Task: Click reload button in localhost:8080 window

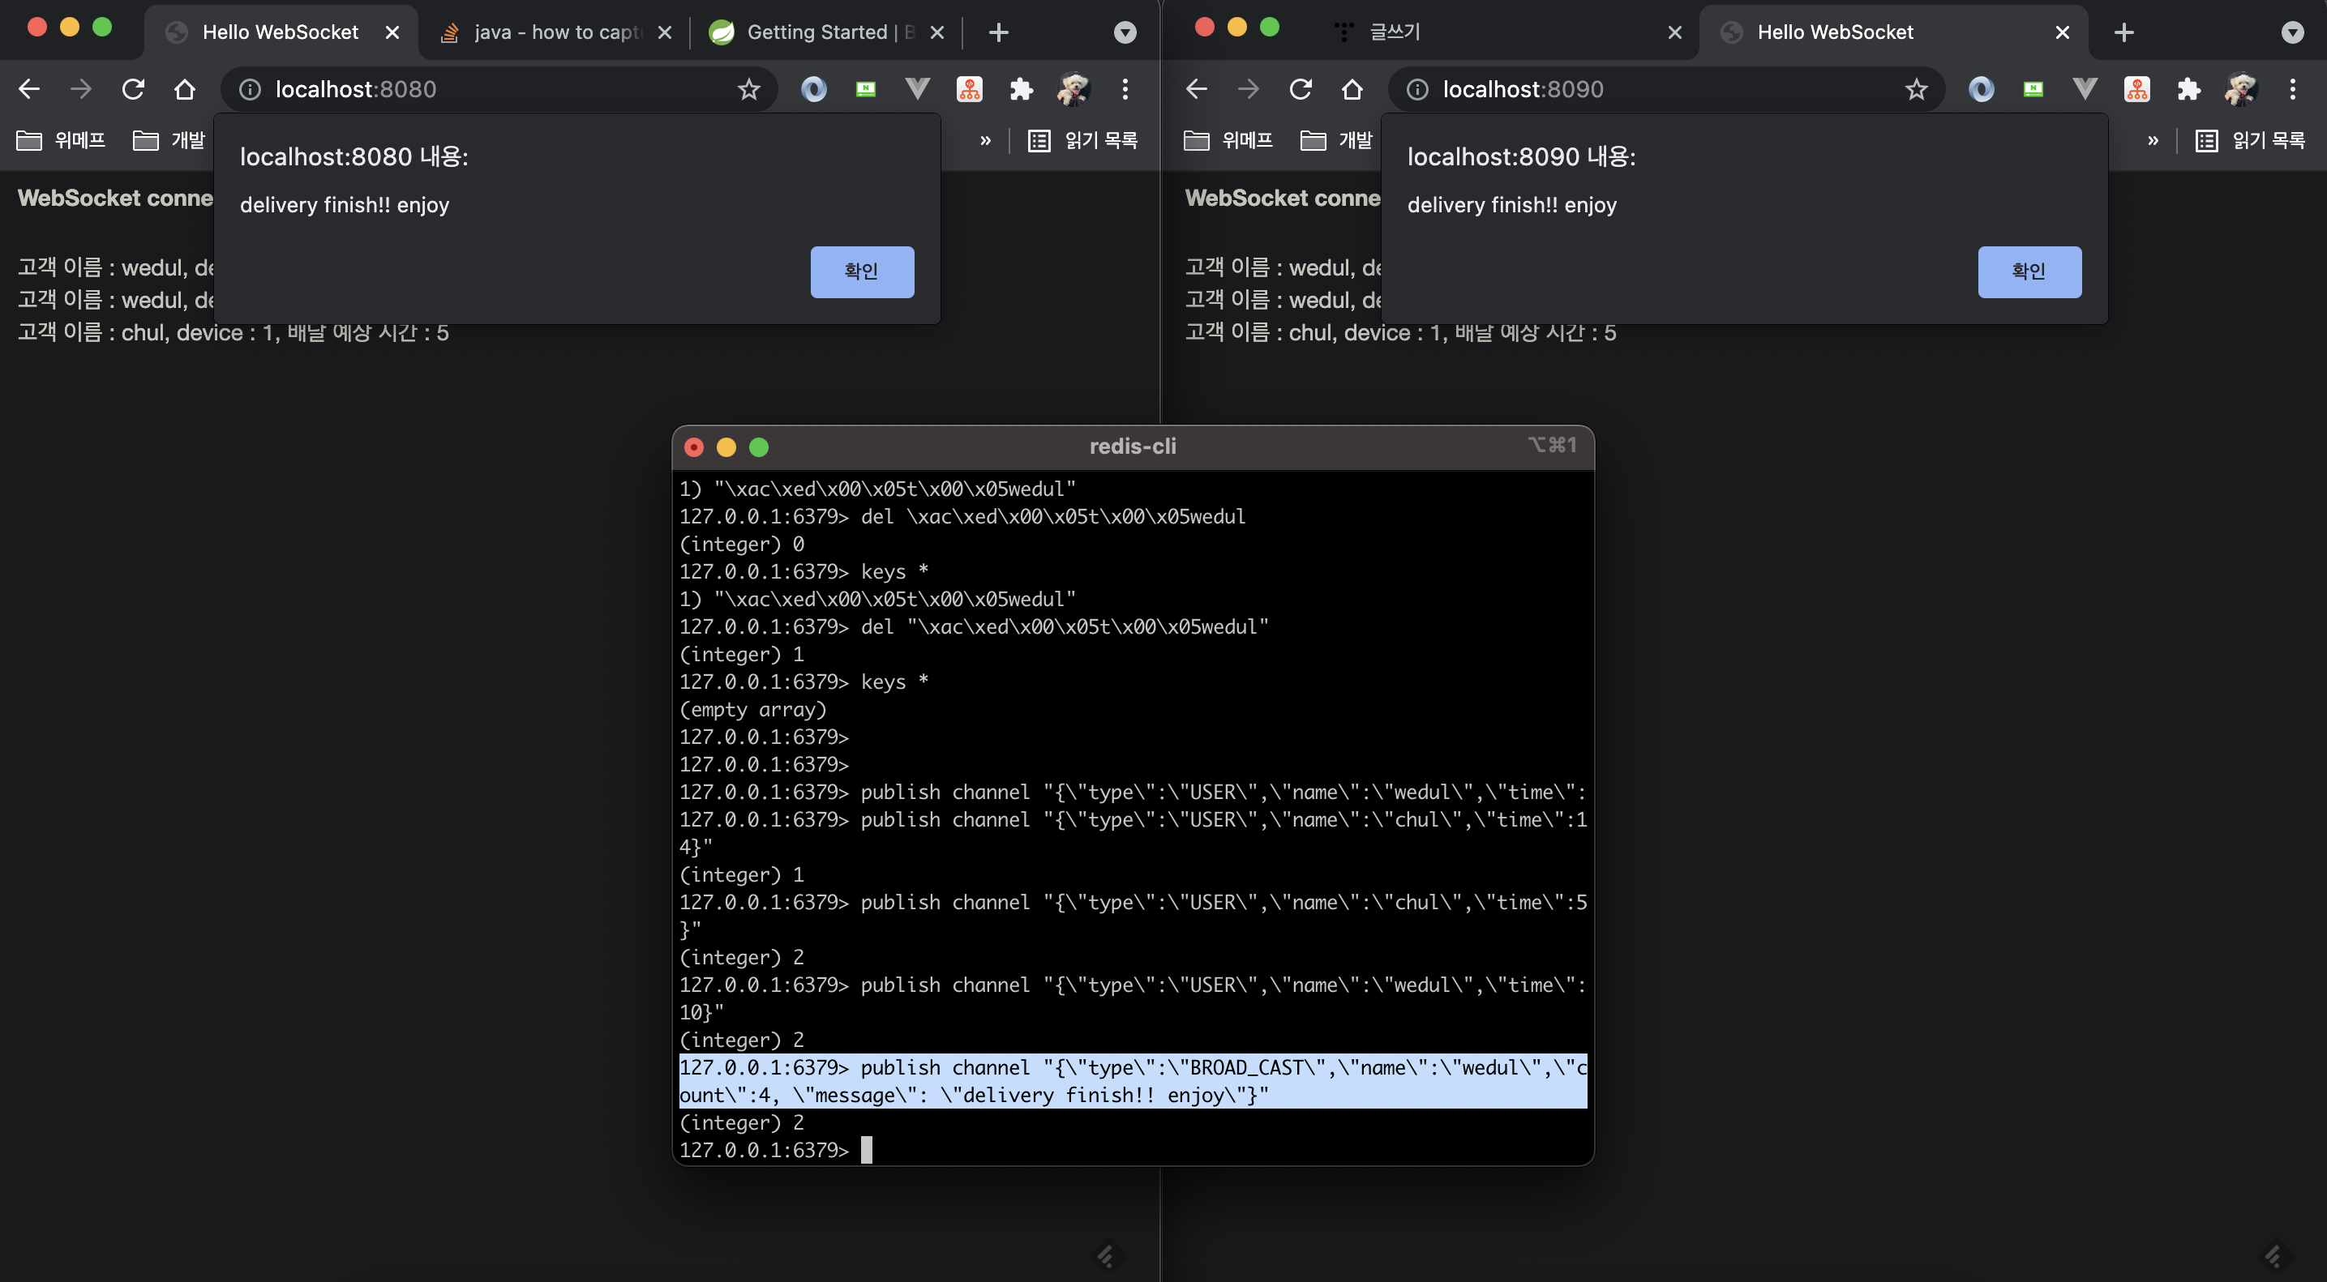Action: tap(133, 89)
